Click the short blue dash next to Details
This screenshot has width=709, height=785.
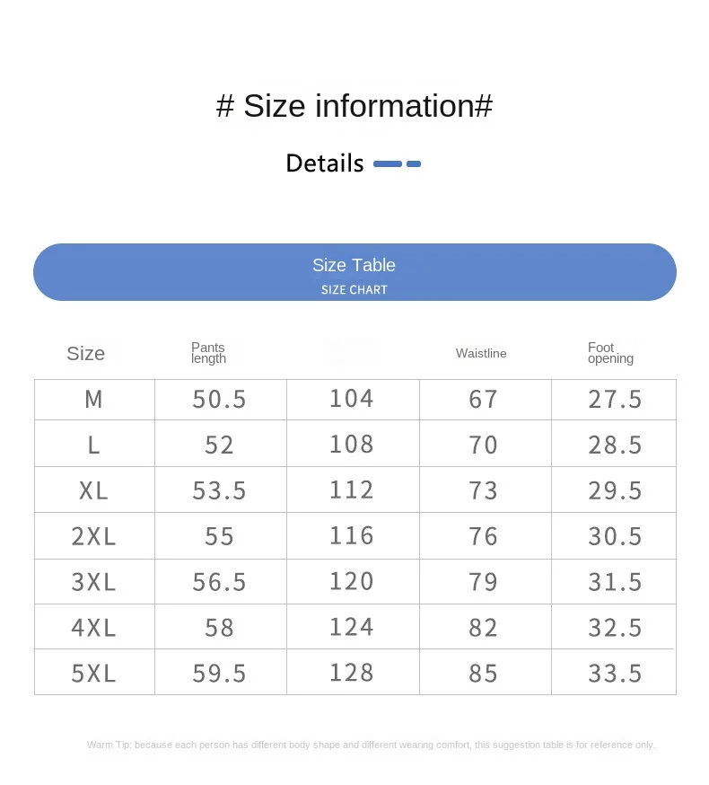(414, 163)
